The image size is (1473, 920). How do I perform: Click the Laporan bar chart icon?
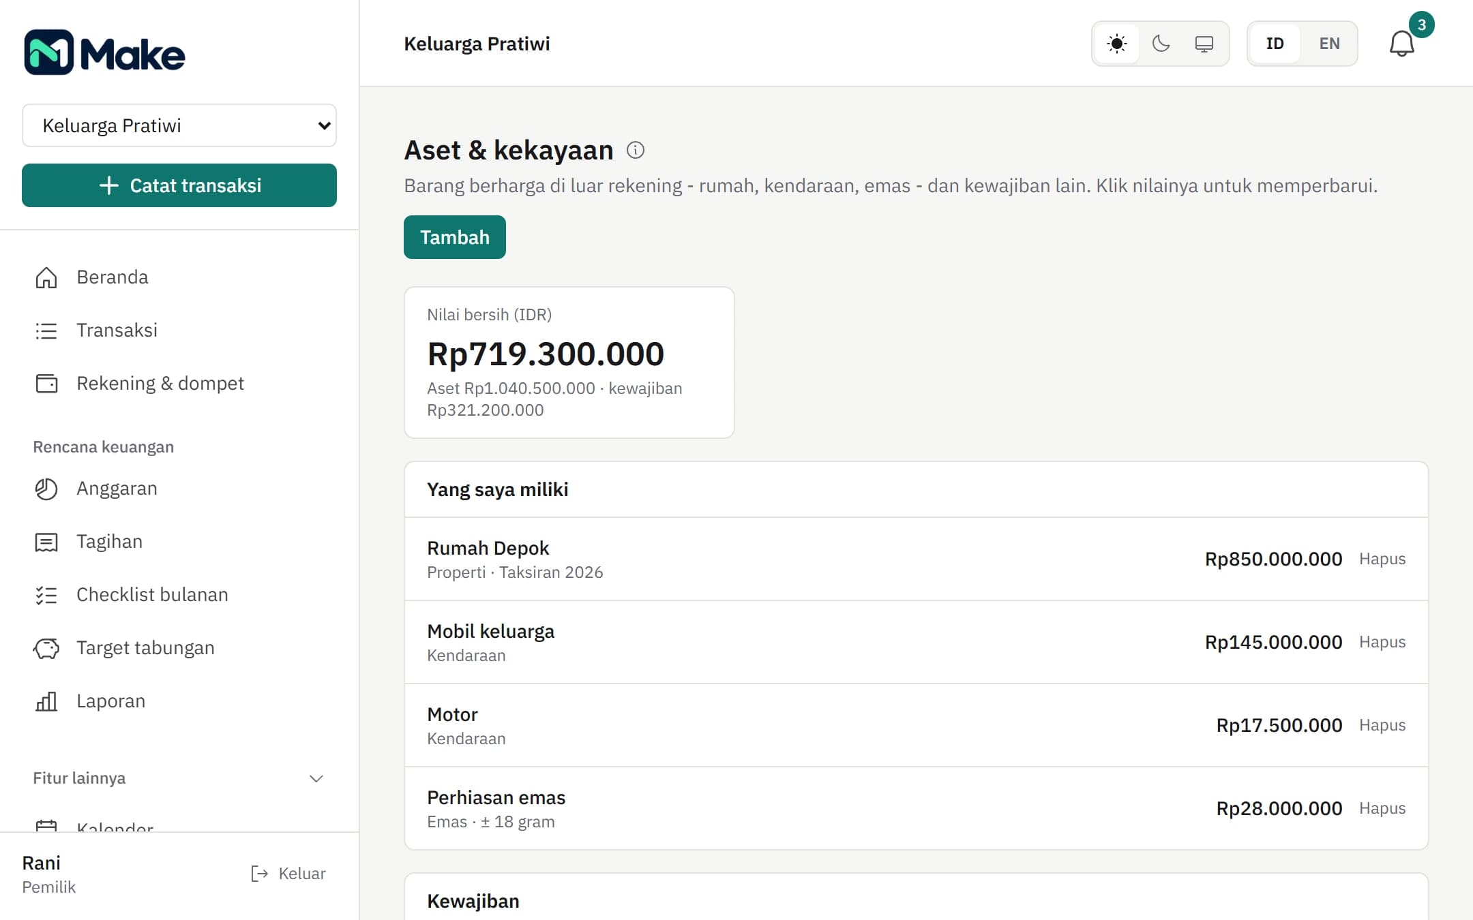pyautogui.click(x=46, y=701)
